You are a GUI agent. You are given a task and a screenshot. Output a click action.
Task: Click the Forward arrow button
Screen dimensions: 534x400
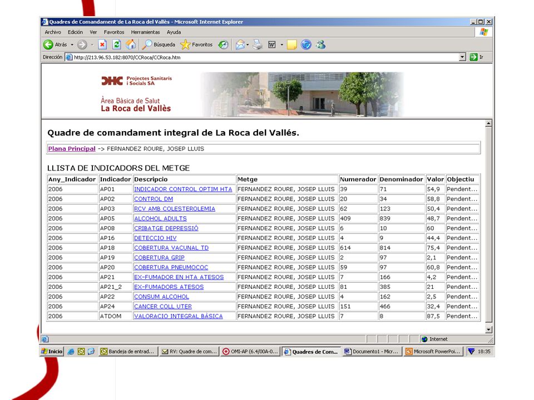click(82, 44)
